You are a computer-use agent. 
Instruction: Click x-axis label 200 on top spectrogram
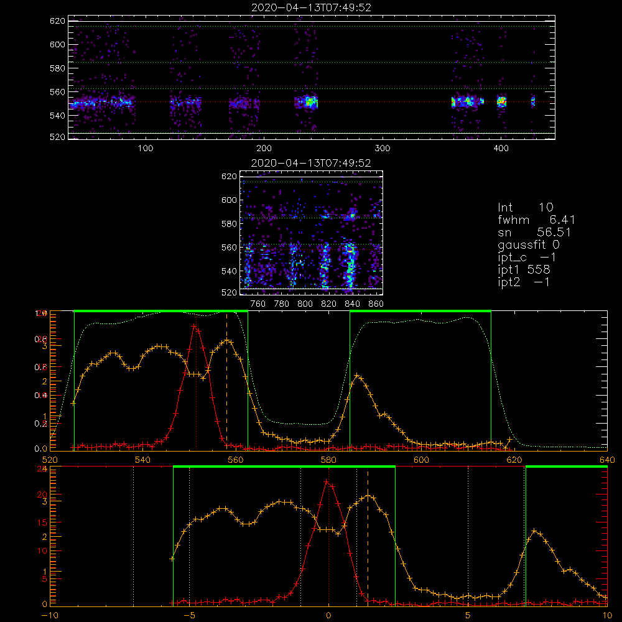click(264, 148)
